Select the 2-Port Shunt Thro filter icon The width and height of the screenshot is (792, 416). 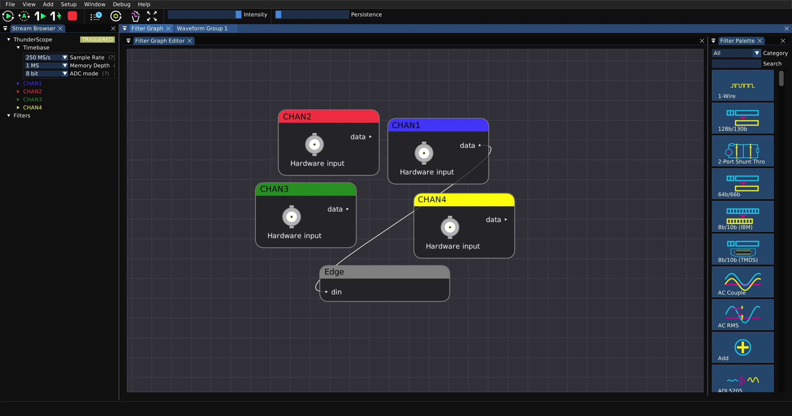click(x=742, y=151)
